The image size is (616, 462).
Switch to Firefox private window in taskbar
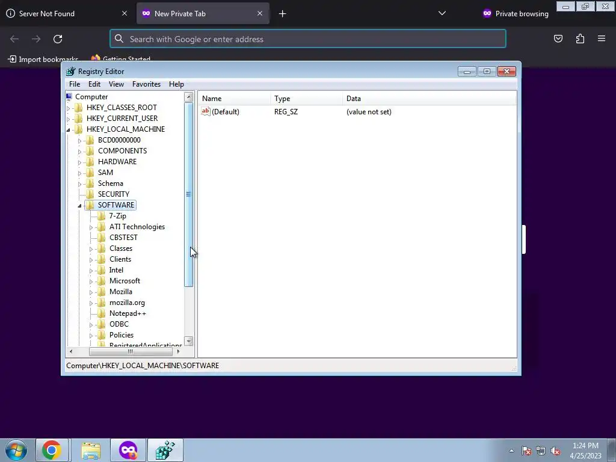(128, 450)
